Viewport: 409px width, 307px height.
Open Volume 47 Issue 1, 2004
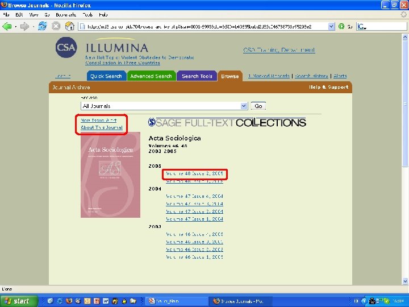point(195,219)
